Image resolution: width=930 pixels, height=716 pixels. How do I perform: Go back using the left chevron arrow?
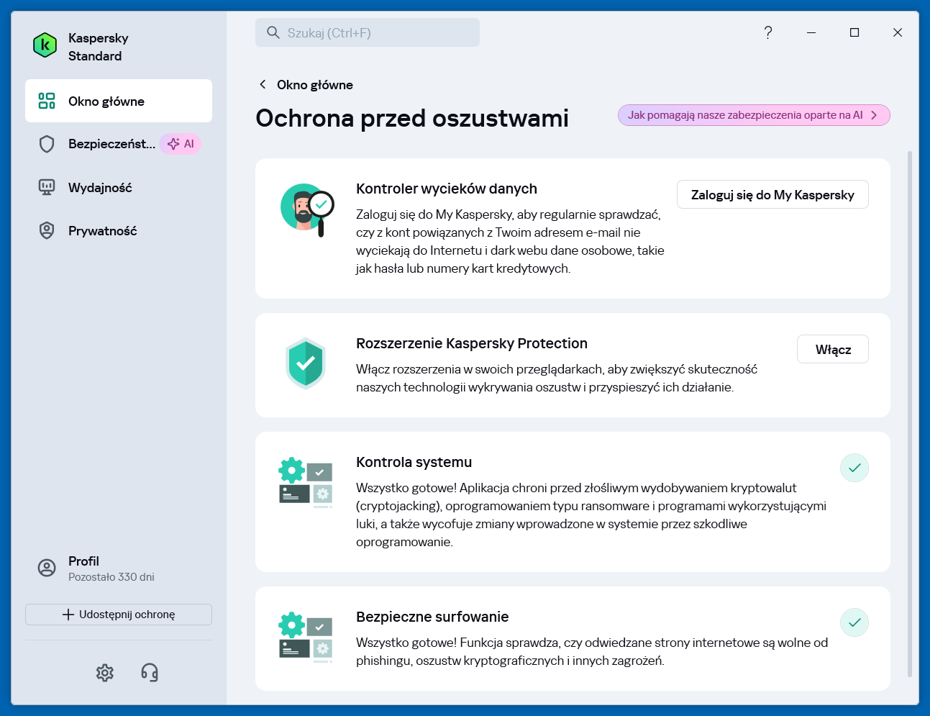coord(263,84)
